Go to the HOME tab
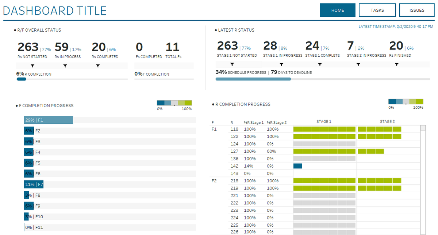 pos(338,10)
